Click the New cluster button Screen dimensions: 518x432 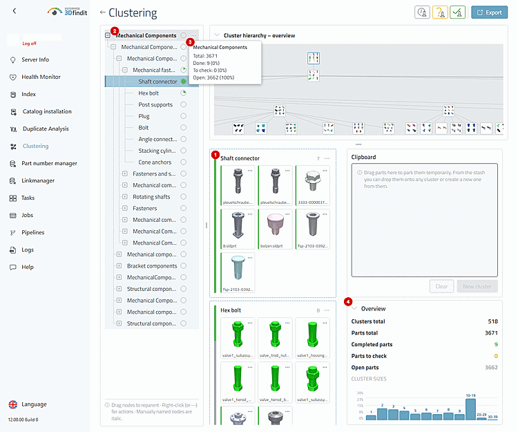(477, 286)
